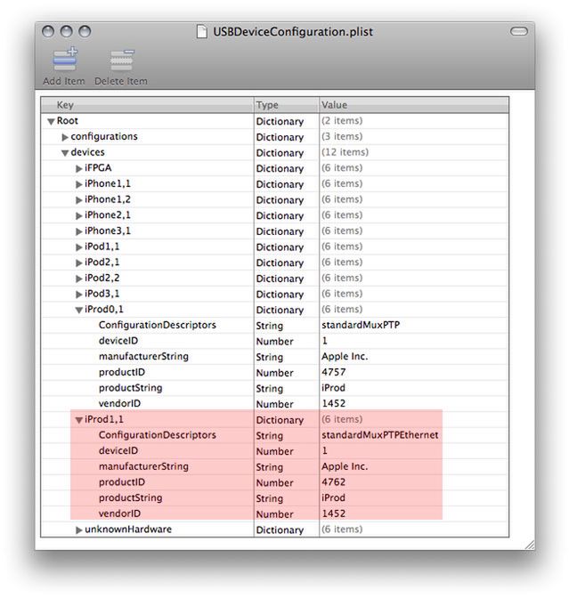Select the iProd1,1 key label
The width and height of the screenshot is (569, 598).
click(x=104, y=419)
